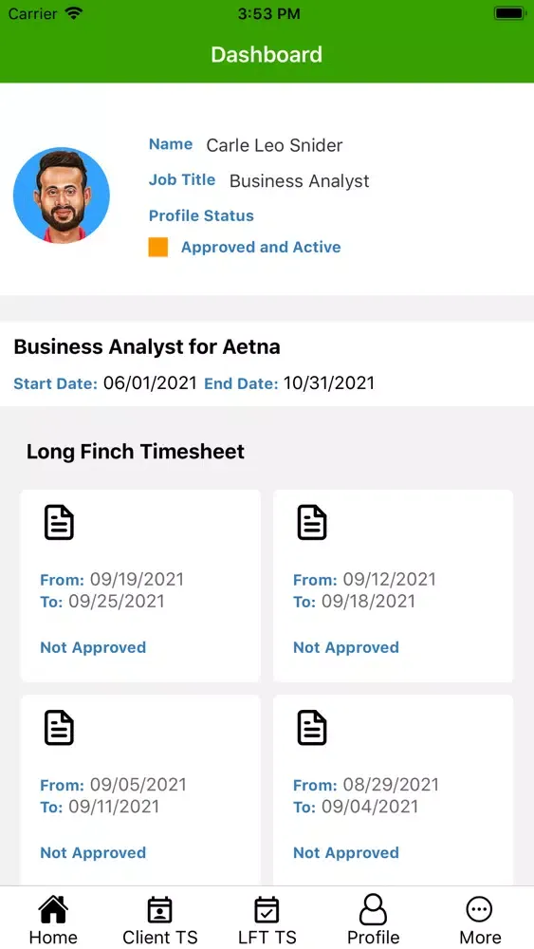Open the Client TS tab
The image size is (534, 949).
[159, 921]
